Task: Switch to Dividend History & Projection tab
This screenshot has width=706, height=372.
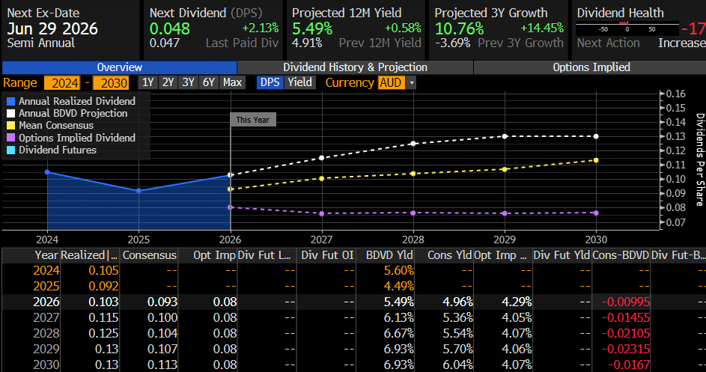Action: pos(356,67)
